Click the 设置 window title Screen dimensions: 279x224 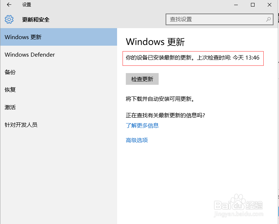pyautogui.click(x=27, y=5)
